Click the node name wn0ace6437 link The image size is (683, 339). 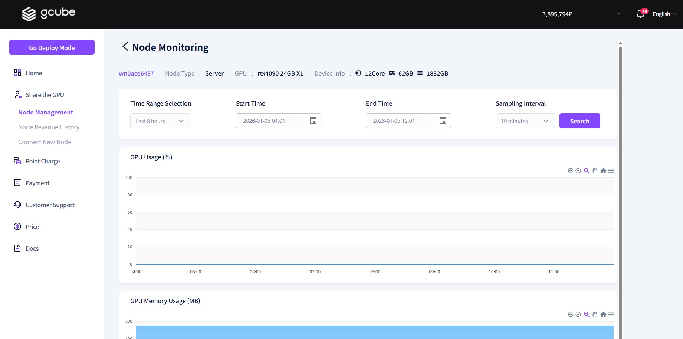[136, 73]
